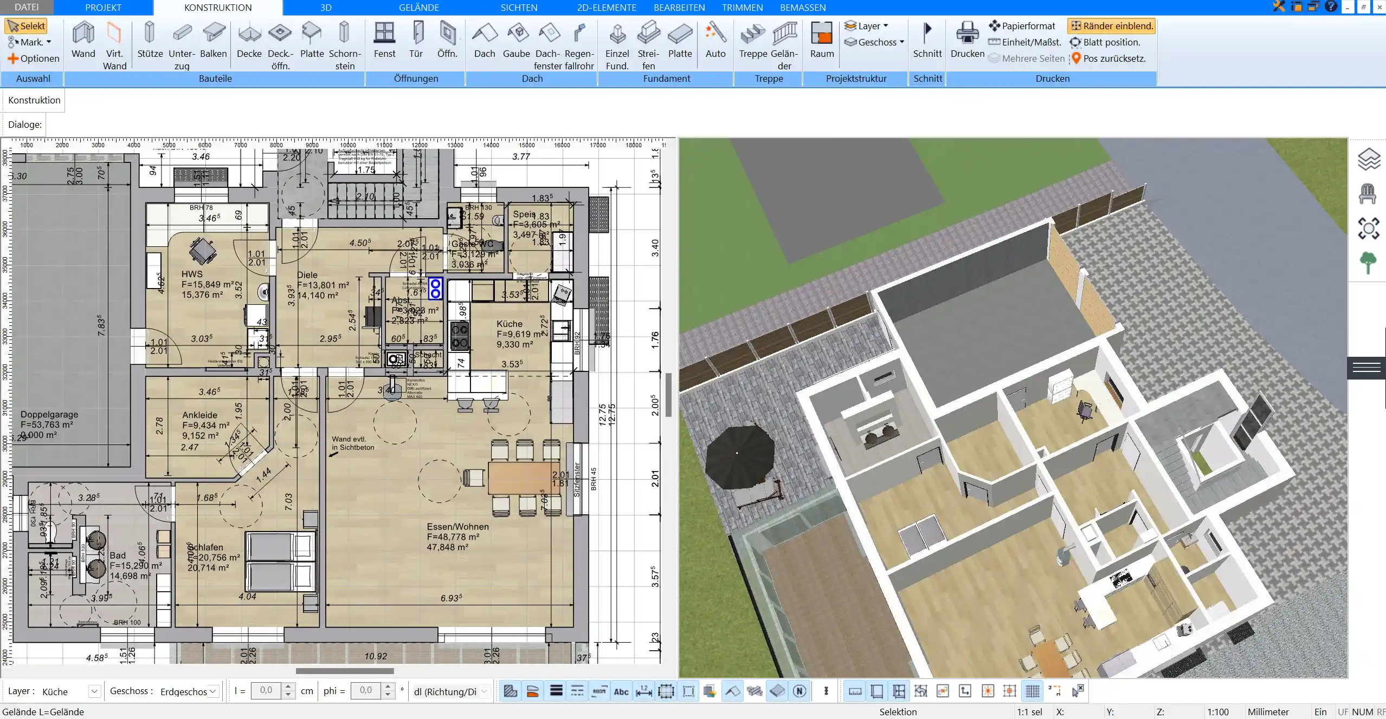1386x719 pixels.
Task: Click the Selekt button
Action: [25, 26]
